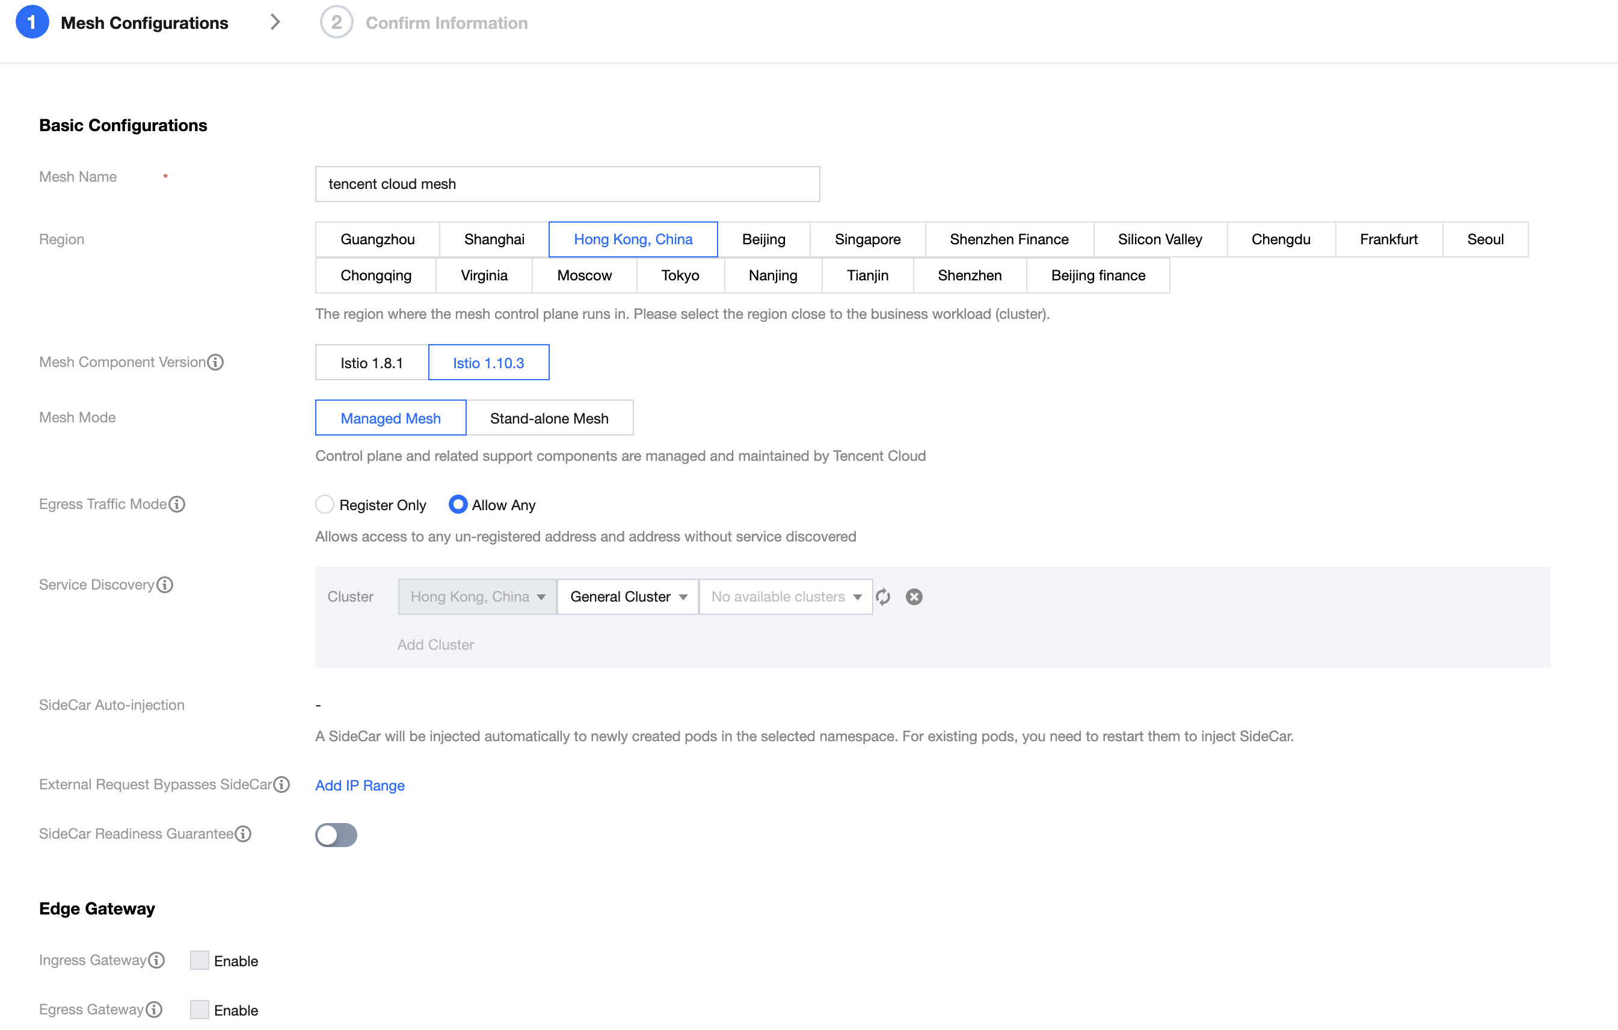Enable the Ingress Gateway checkbox
The image size is (1618, 1030).
(x=200, y=960)
